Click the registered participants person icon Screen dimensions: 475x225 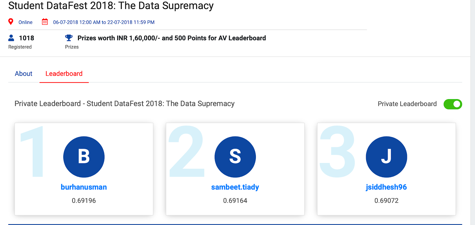(12, 38)
